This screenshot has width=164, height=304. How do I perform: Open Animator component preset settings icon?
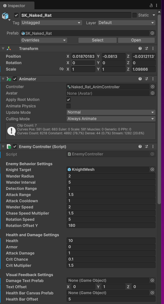pos(147,79)
